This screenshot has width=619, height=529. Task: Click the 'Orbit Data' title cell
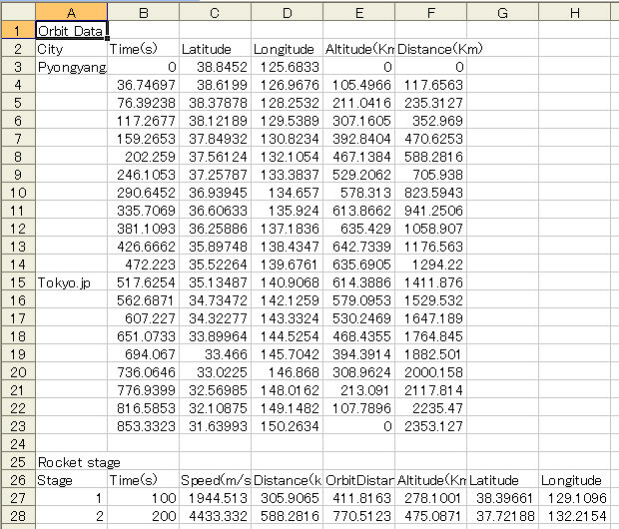pyautogui.click(x=71, y=30)
